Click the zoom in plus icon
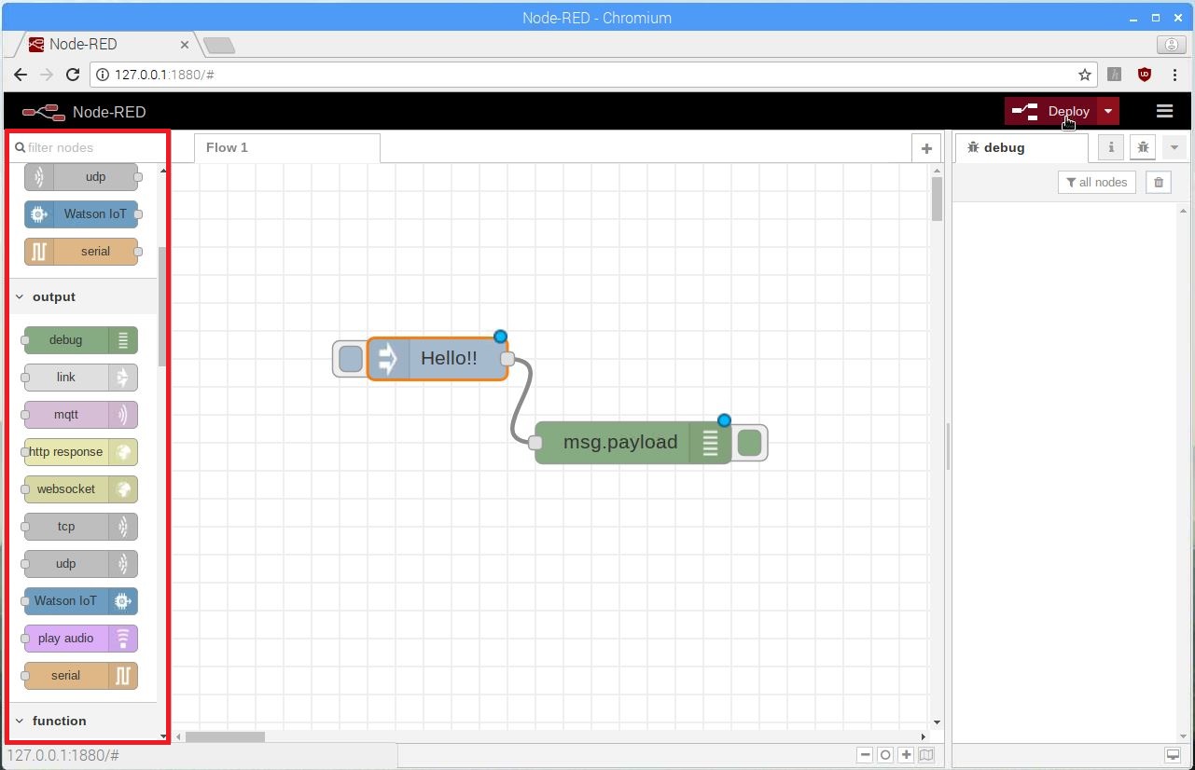Screen dimensions: 1195x770 [x=906, y=755]
